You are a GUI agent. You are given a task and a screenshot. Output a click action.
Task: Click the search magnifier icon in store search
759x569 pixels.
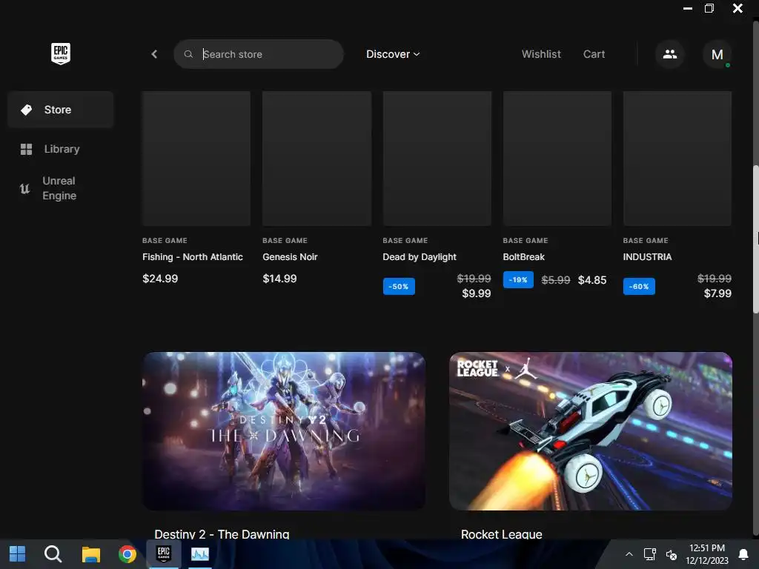click(x=188, y=54)
